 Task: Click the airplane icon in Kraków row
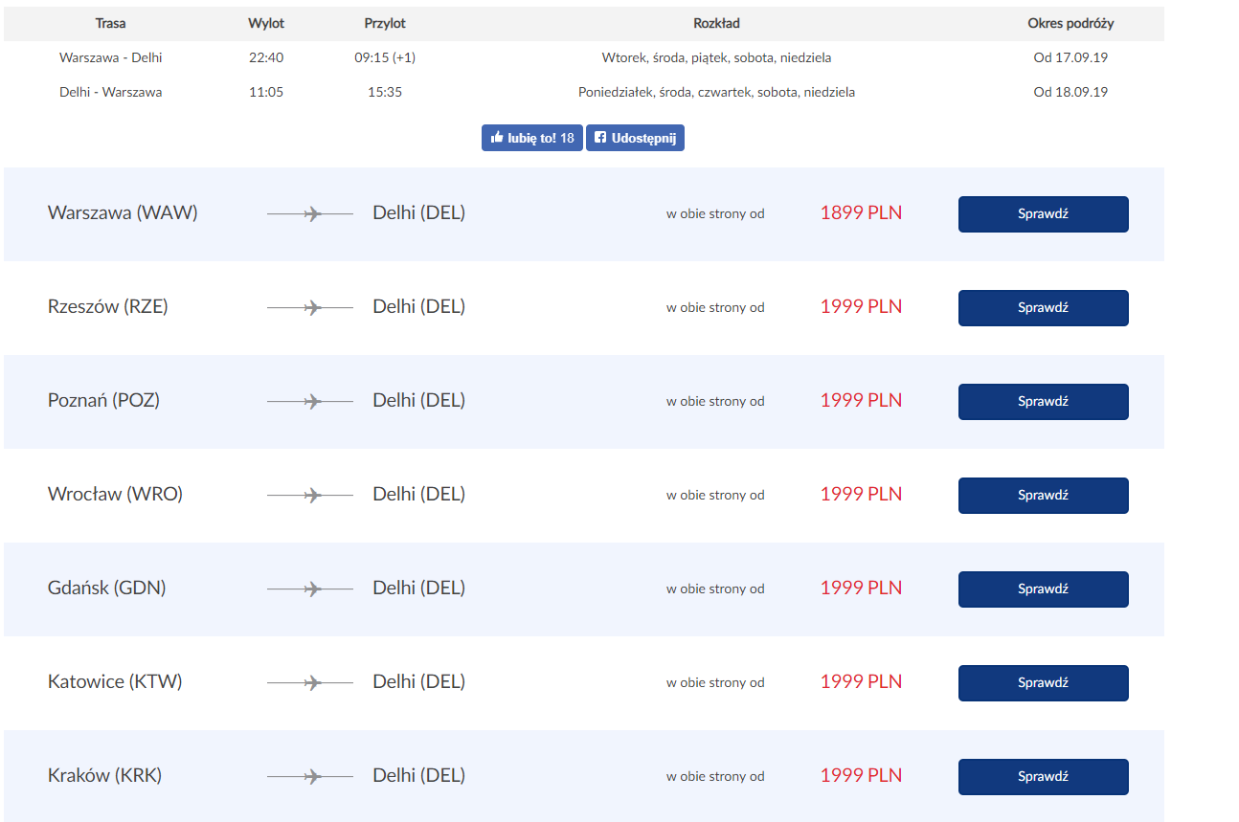point(310,777)
